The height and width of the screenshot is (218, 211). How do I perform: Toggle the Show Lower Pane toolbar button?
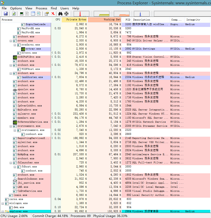tap(33, 13)
